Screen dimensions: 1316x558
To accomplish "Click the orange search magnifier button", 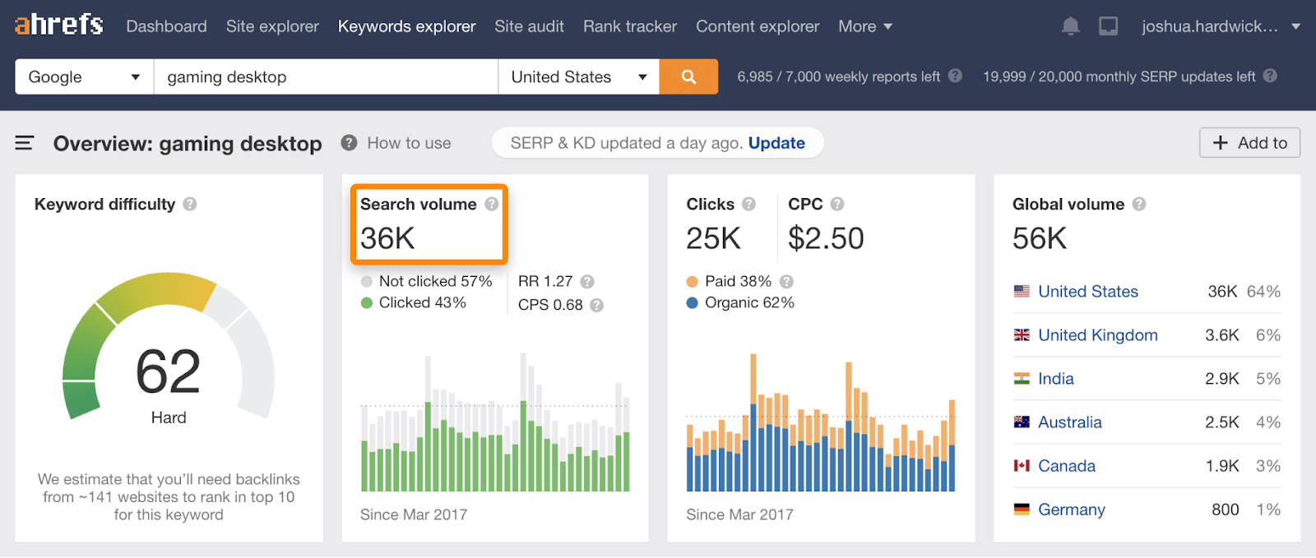I will (x=688, y=76).
